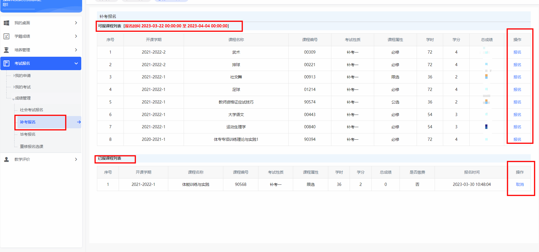Expand the 教学评价 menu chevron
Screen dimensions: 539x252
tap(76, 159)
